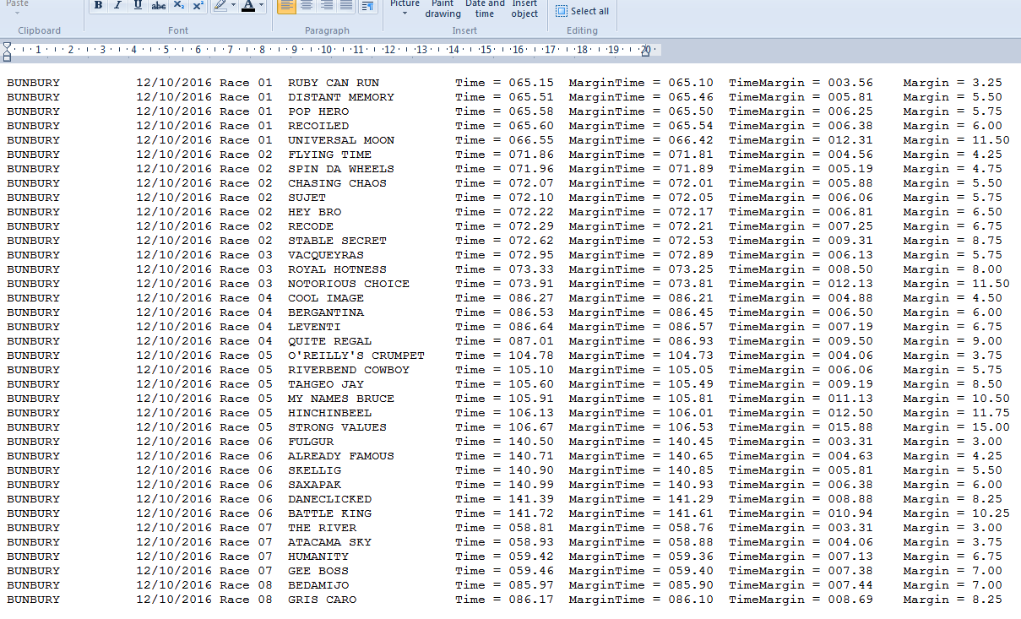Click the BEDAMIJO name

[318, 585]
